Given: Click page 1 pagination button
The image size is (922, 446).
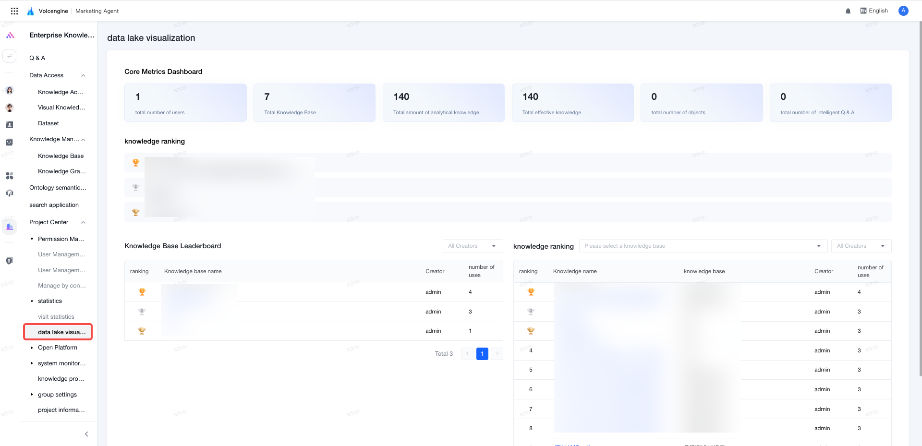Looking at the screenshot, I should pyautogui.click(x=482, y=354).
